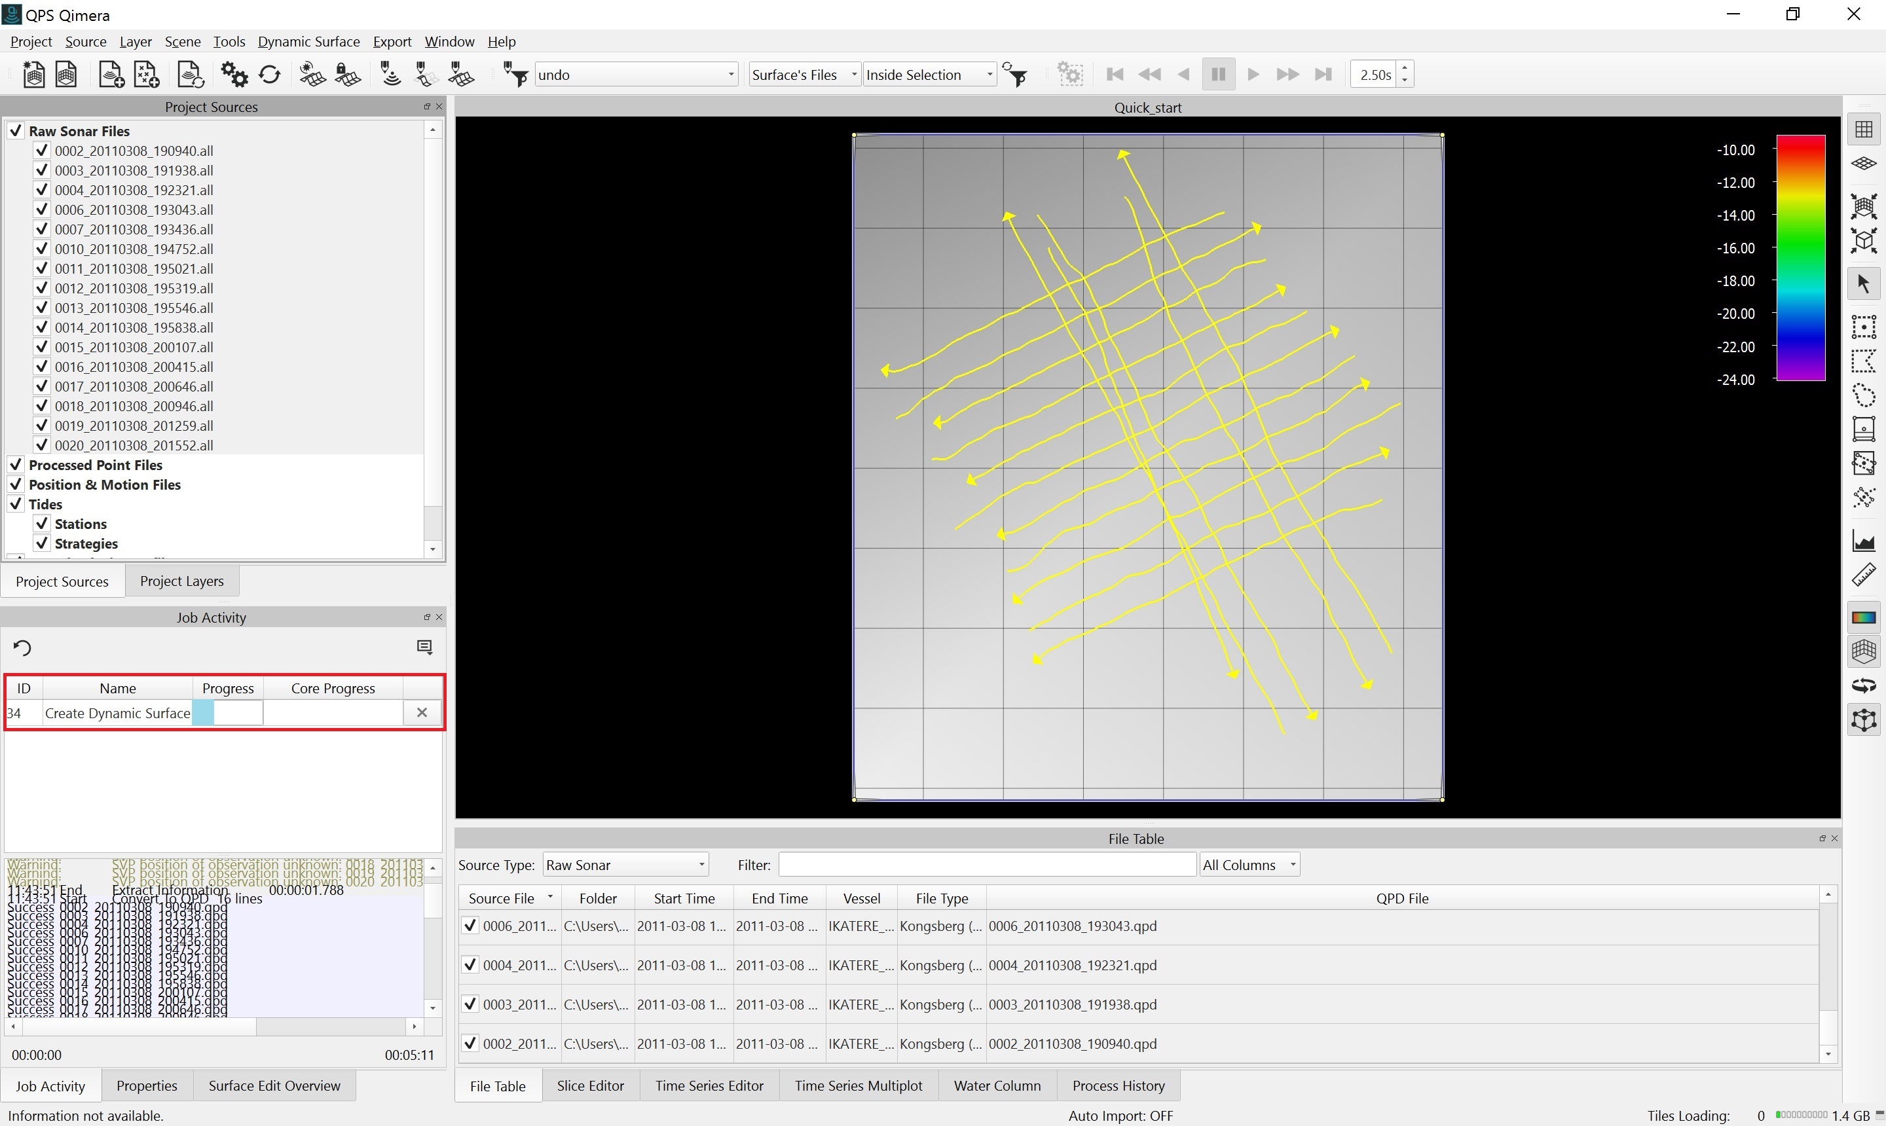This screenshot has width=1886, height=1126.
Task: Open the profile graph tool
Action: tap(1863, 541)
